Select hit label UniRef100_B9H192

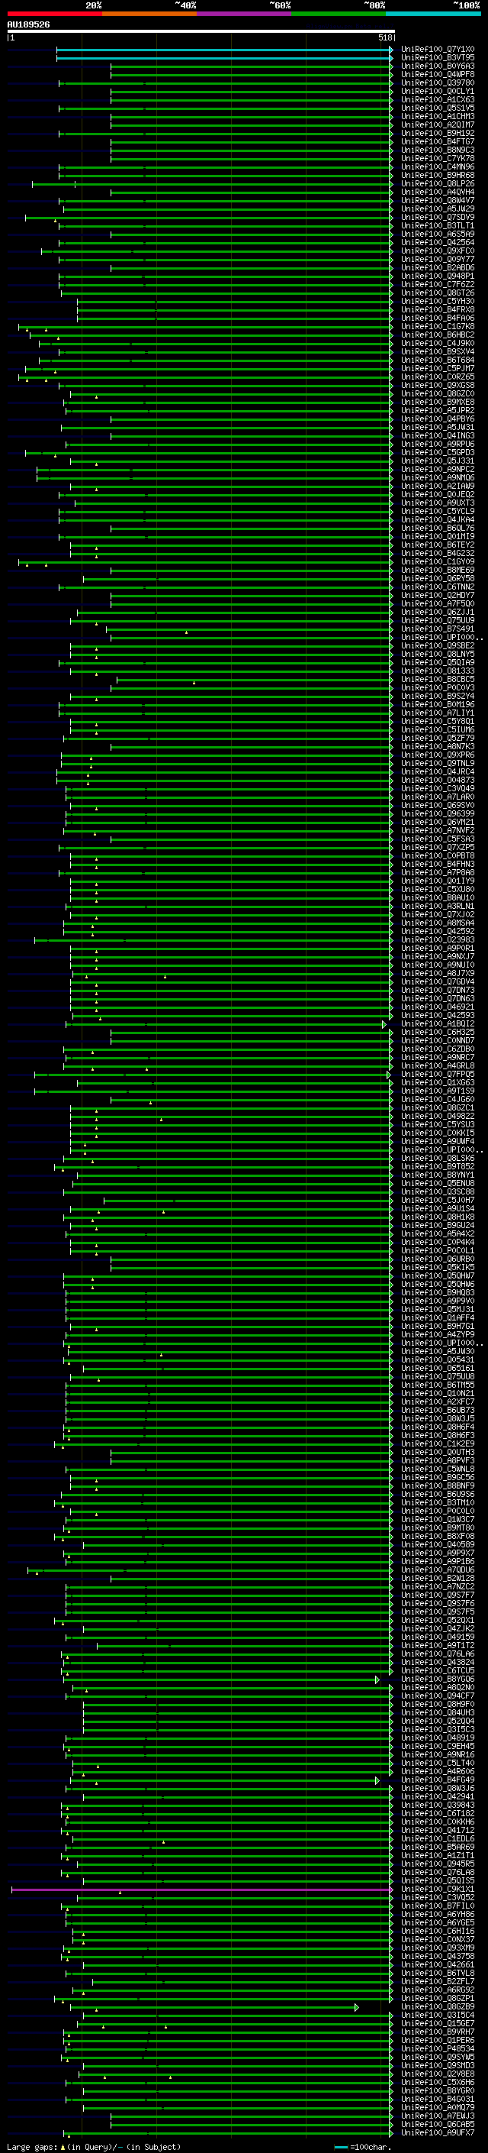point(438,133)
